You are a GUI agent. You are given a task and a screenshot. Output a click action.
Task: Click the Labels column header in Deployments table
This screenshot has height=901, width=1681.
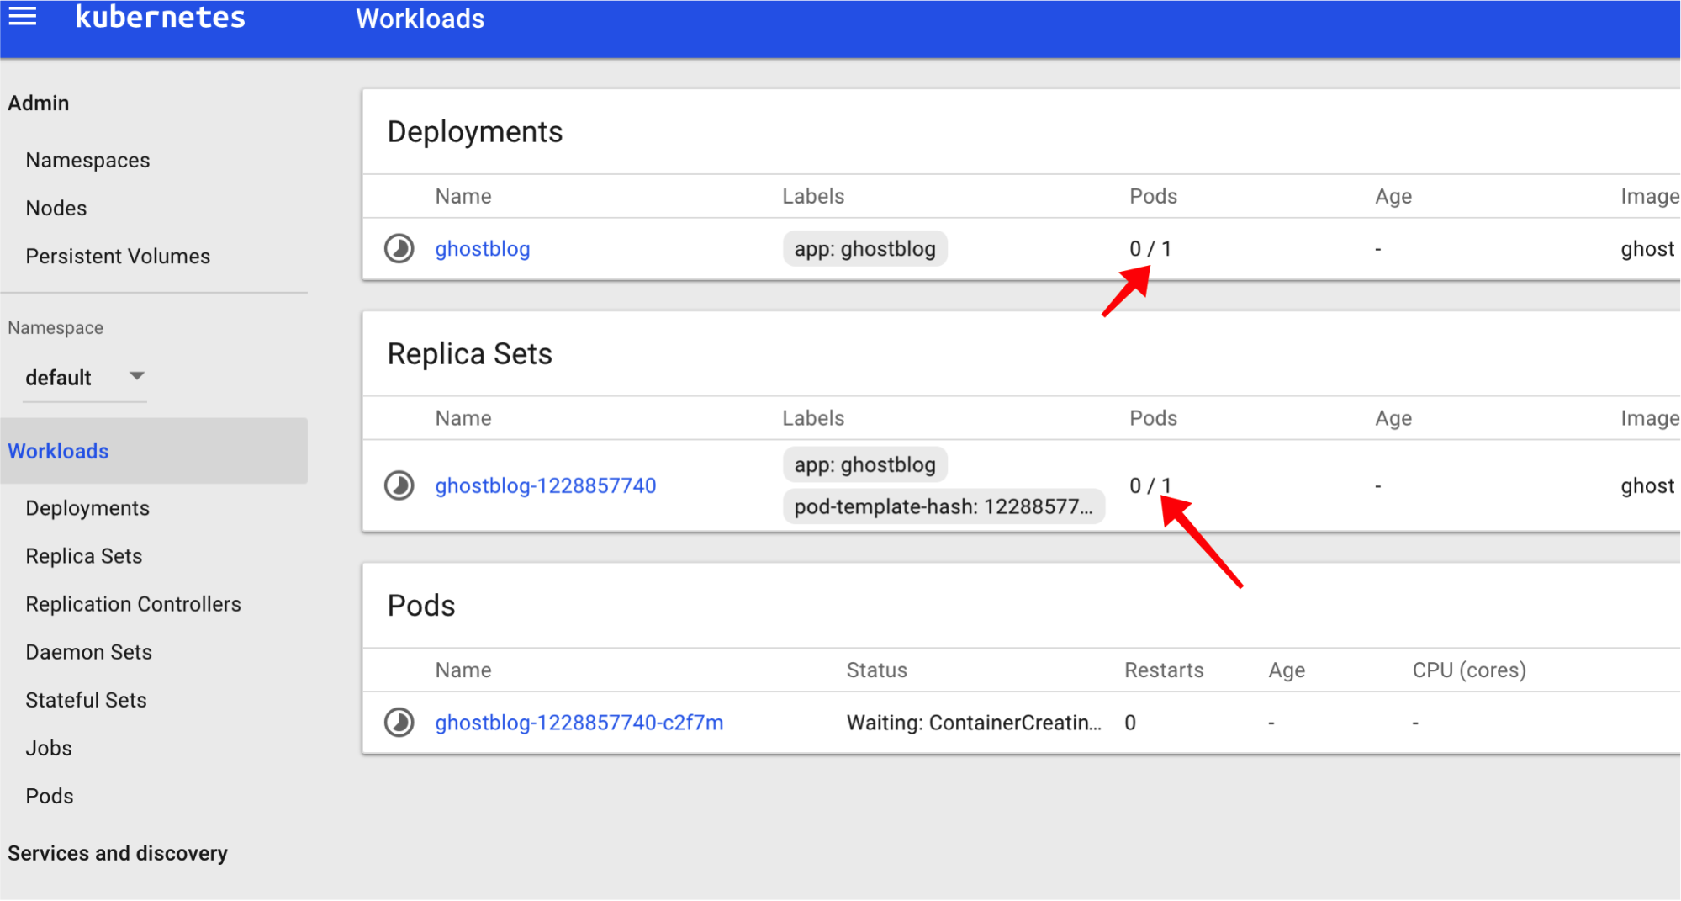(813, 196)
